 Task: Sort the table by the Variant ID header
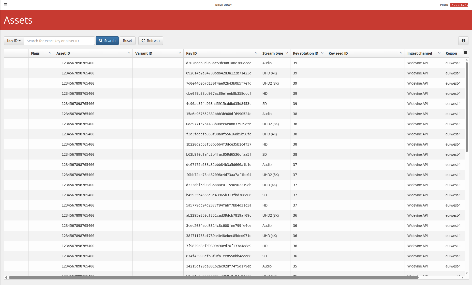pos(144,53)
